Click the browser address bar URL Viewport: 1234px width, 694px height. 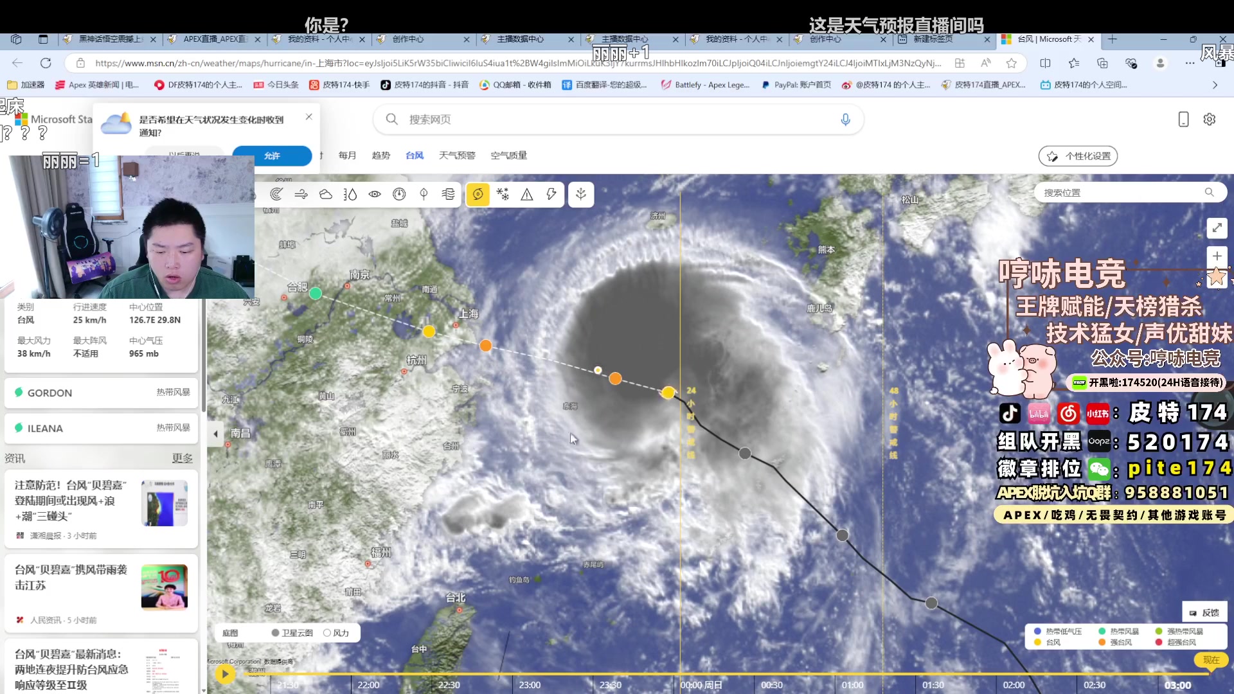517,63
